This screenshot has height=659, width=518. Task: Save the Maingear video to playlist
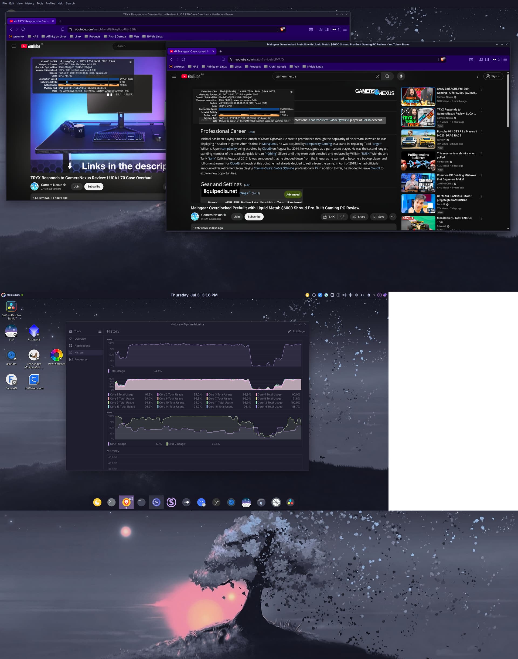pos(379,216)
